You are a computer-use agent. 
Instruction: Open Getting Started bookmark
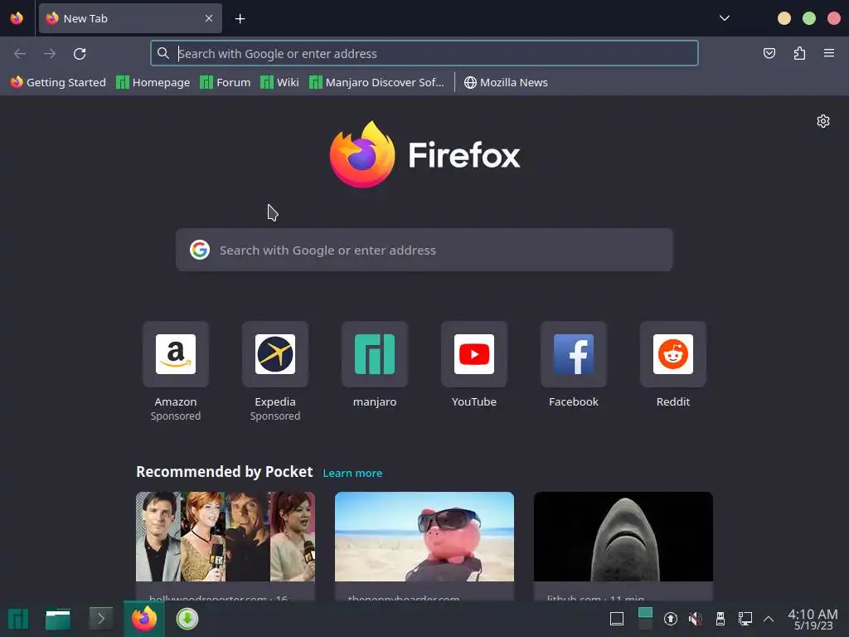click(x=58, y=82)
